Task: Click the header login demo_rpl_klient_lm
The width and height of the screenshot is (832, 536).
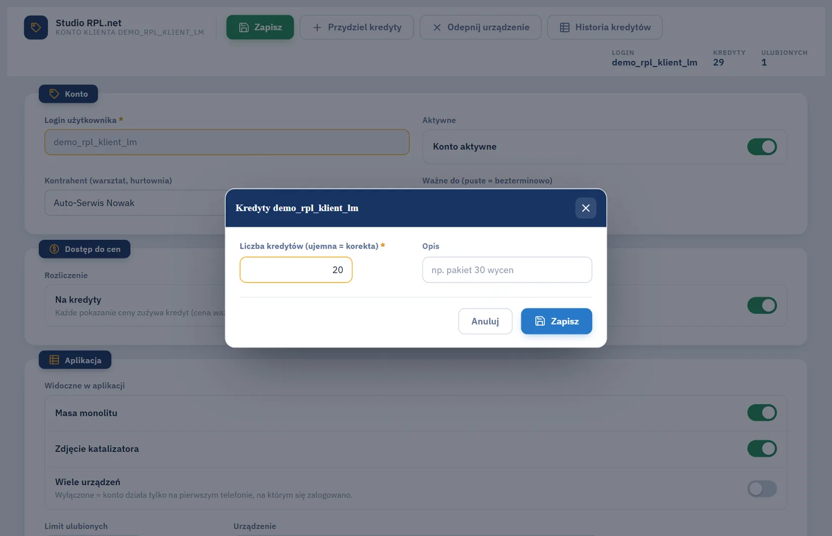Action: 655,63
